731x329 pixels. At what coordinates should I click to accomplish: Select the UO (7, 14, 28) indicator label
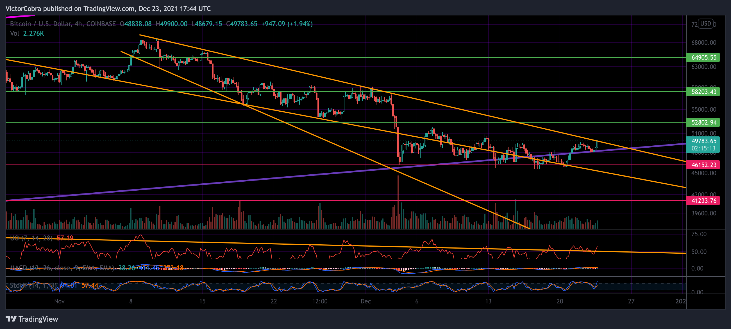(x=31, y=238)
